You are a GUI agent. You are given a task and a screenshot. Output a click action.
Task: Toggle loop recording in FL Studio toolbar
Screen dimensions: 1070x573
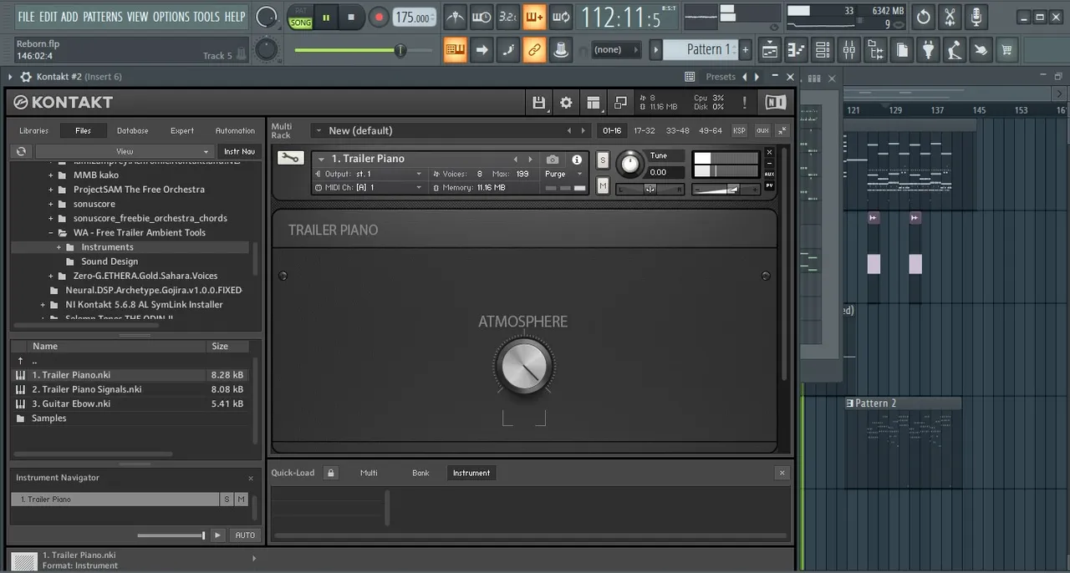pyautogui.click(x=561, y=17)
